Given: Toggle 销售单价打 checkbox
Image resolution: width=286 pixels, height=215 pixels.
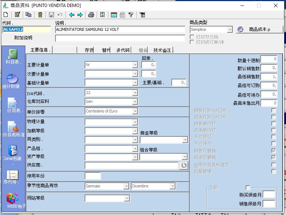Looking at the screenshot, I should pyautogui.click(x=274, y=123).
